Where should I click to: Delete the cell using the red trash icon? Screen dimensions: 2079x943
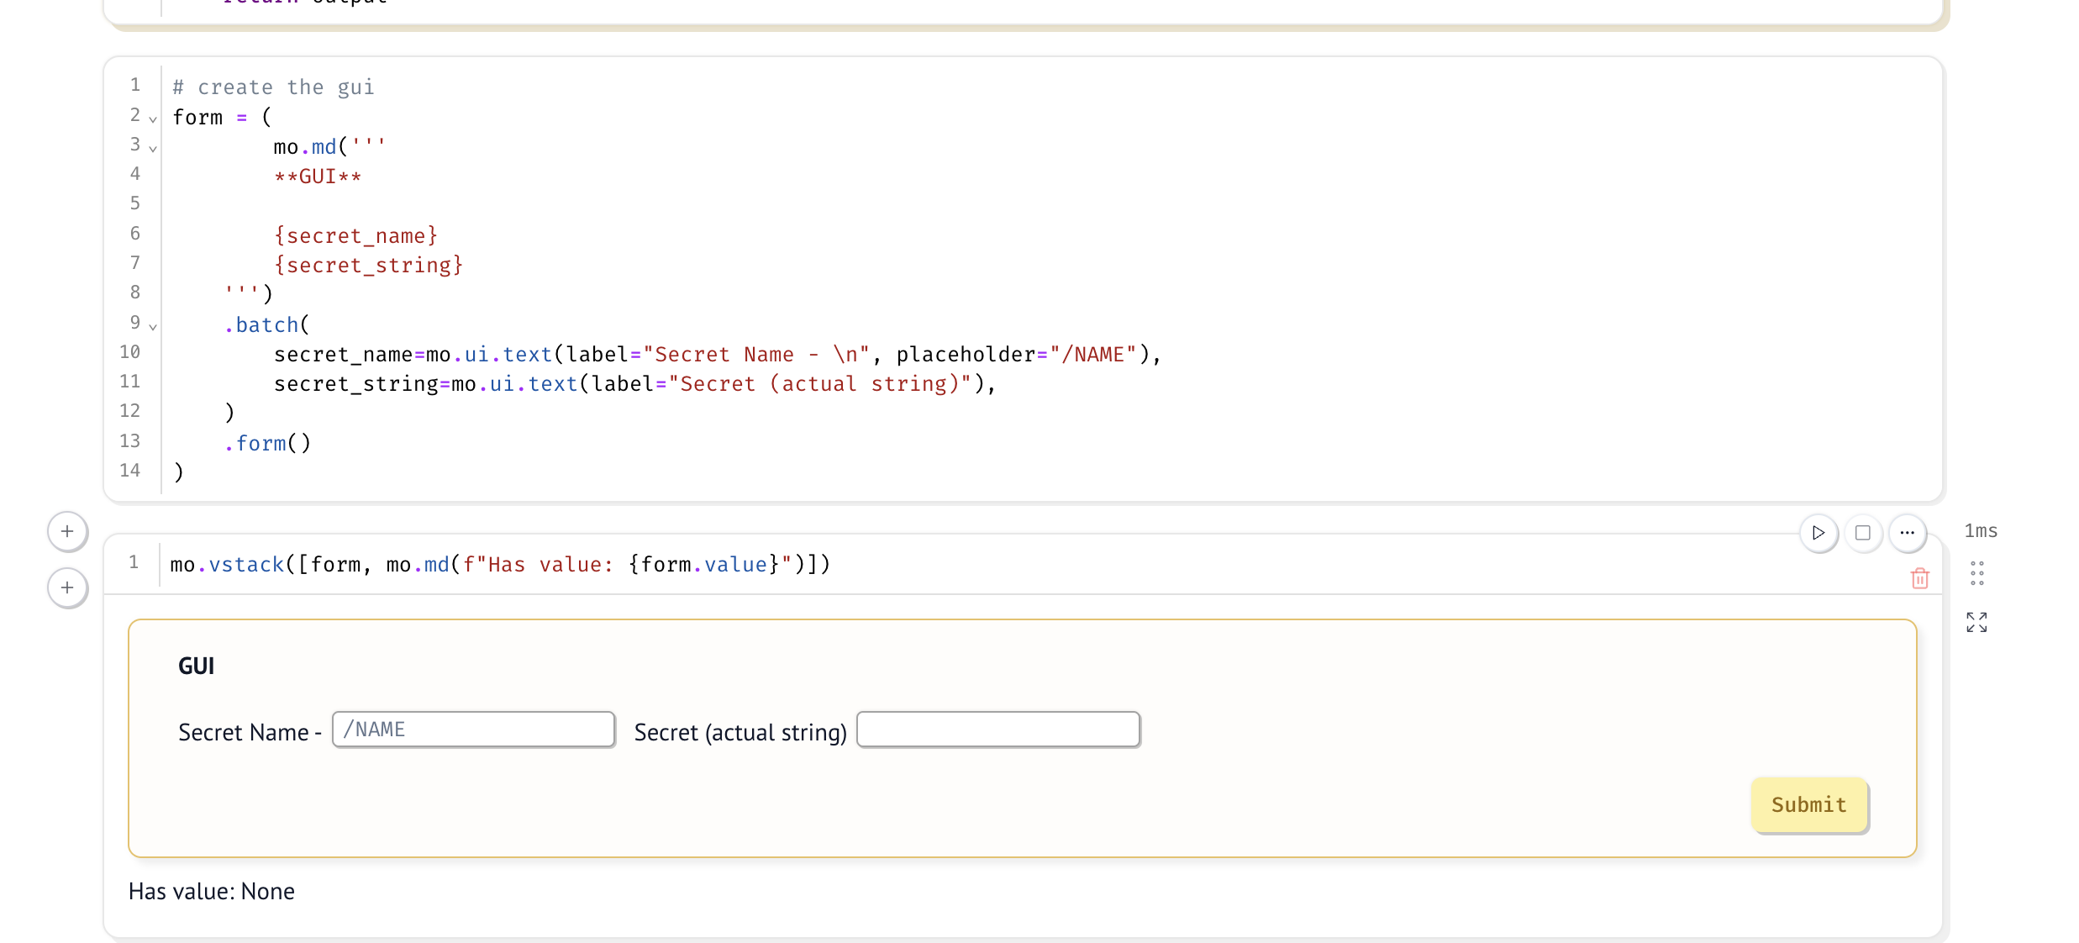1920,578
